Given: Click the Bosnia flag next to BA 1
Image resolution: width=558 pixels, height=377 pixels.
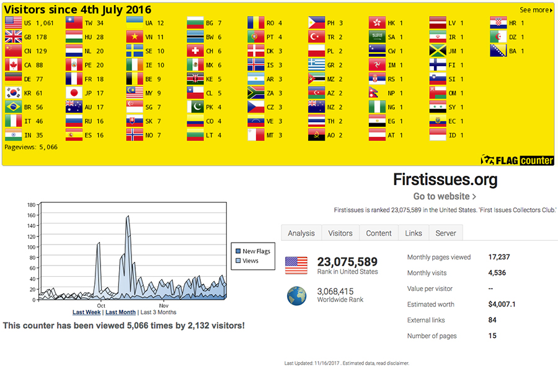Looking at the screenshot, I should tap(498, 51).
